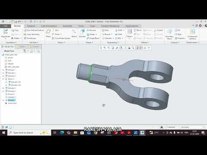Click the Save icon in quick access toolbar

[16, 22]
